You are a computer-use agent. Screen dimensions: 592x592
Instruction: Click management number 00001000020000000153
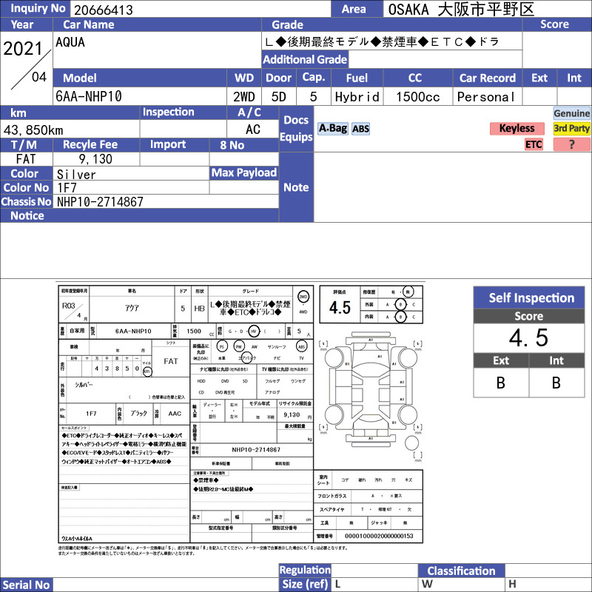[379, 536]
